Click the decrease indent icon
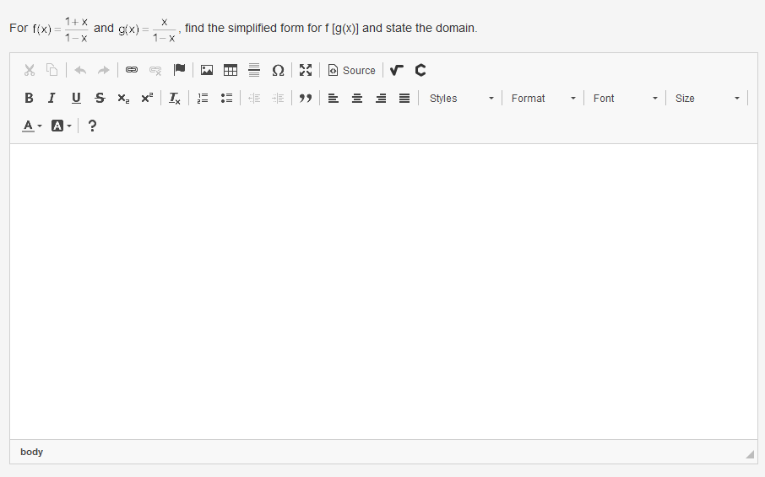 tap(254, 99)
